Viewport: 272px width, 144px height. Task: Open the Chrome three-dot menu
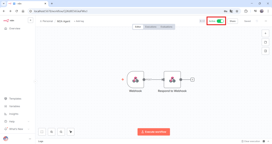[x=268, y=11]
